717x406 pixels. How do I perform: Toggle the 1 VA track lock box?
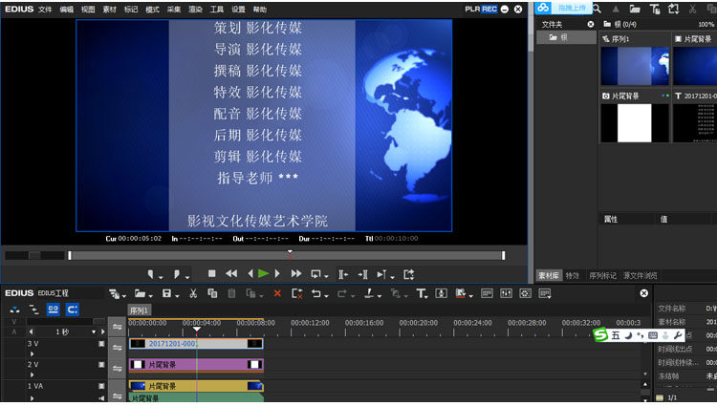point(101,386)
